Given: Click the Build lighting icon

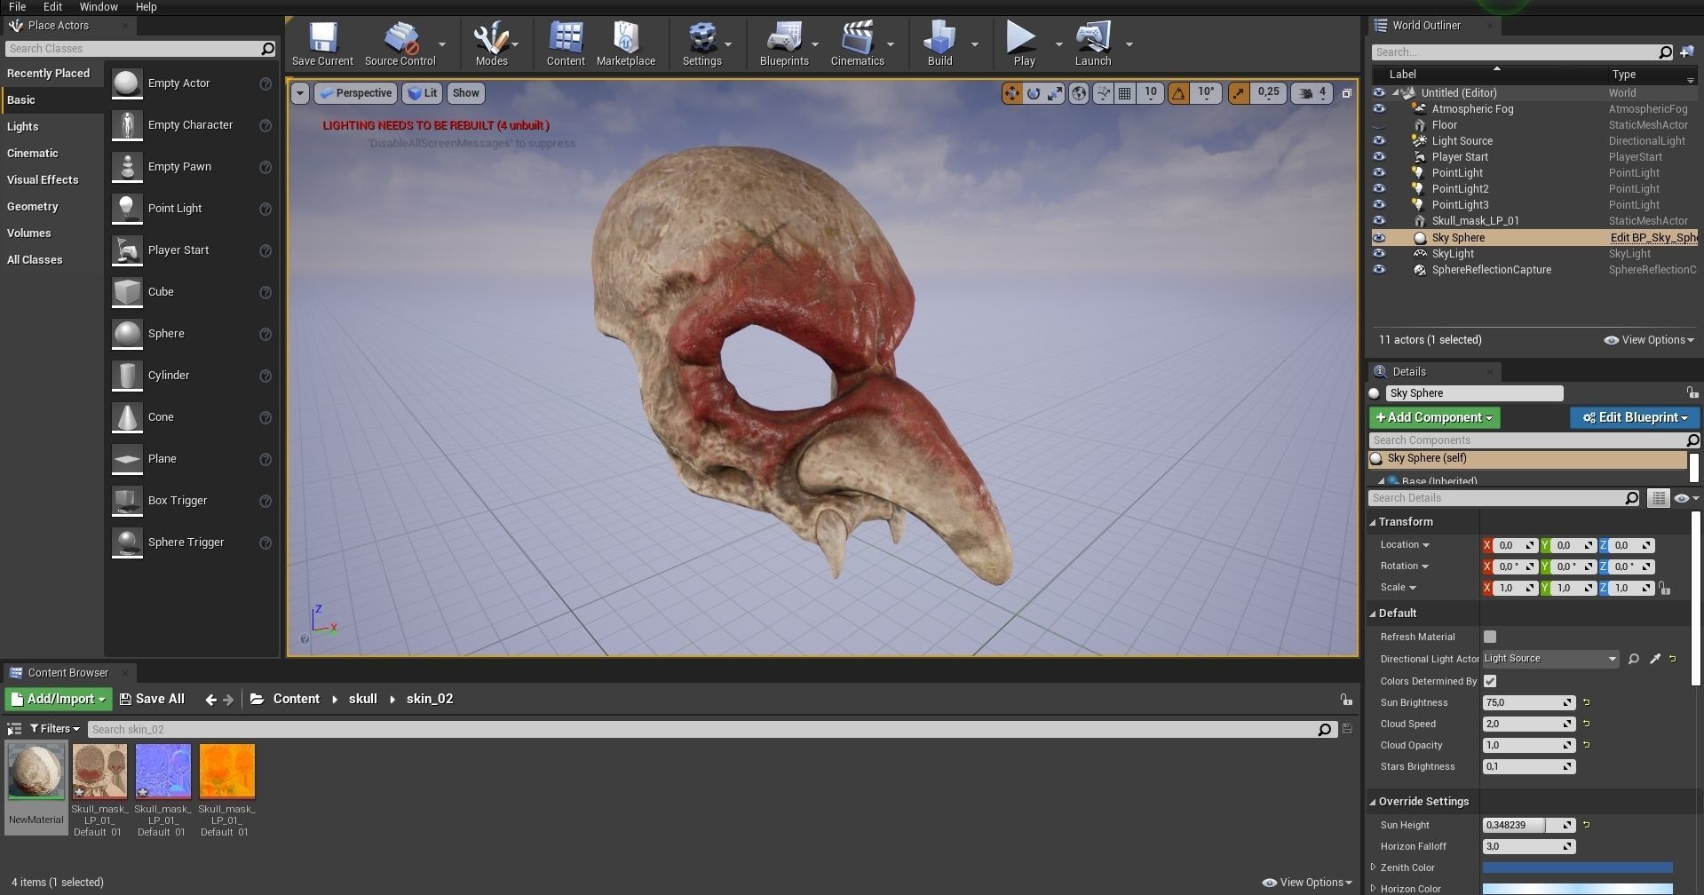Looking at the screenshot, I should click(939, 44).
